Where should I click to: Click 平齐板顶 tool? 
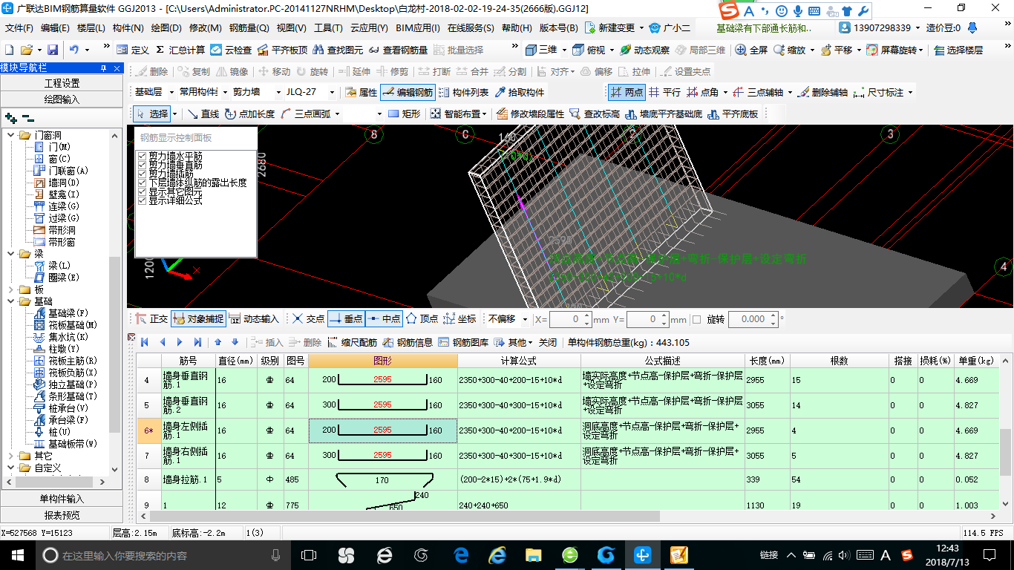tap(282, 50)
